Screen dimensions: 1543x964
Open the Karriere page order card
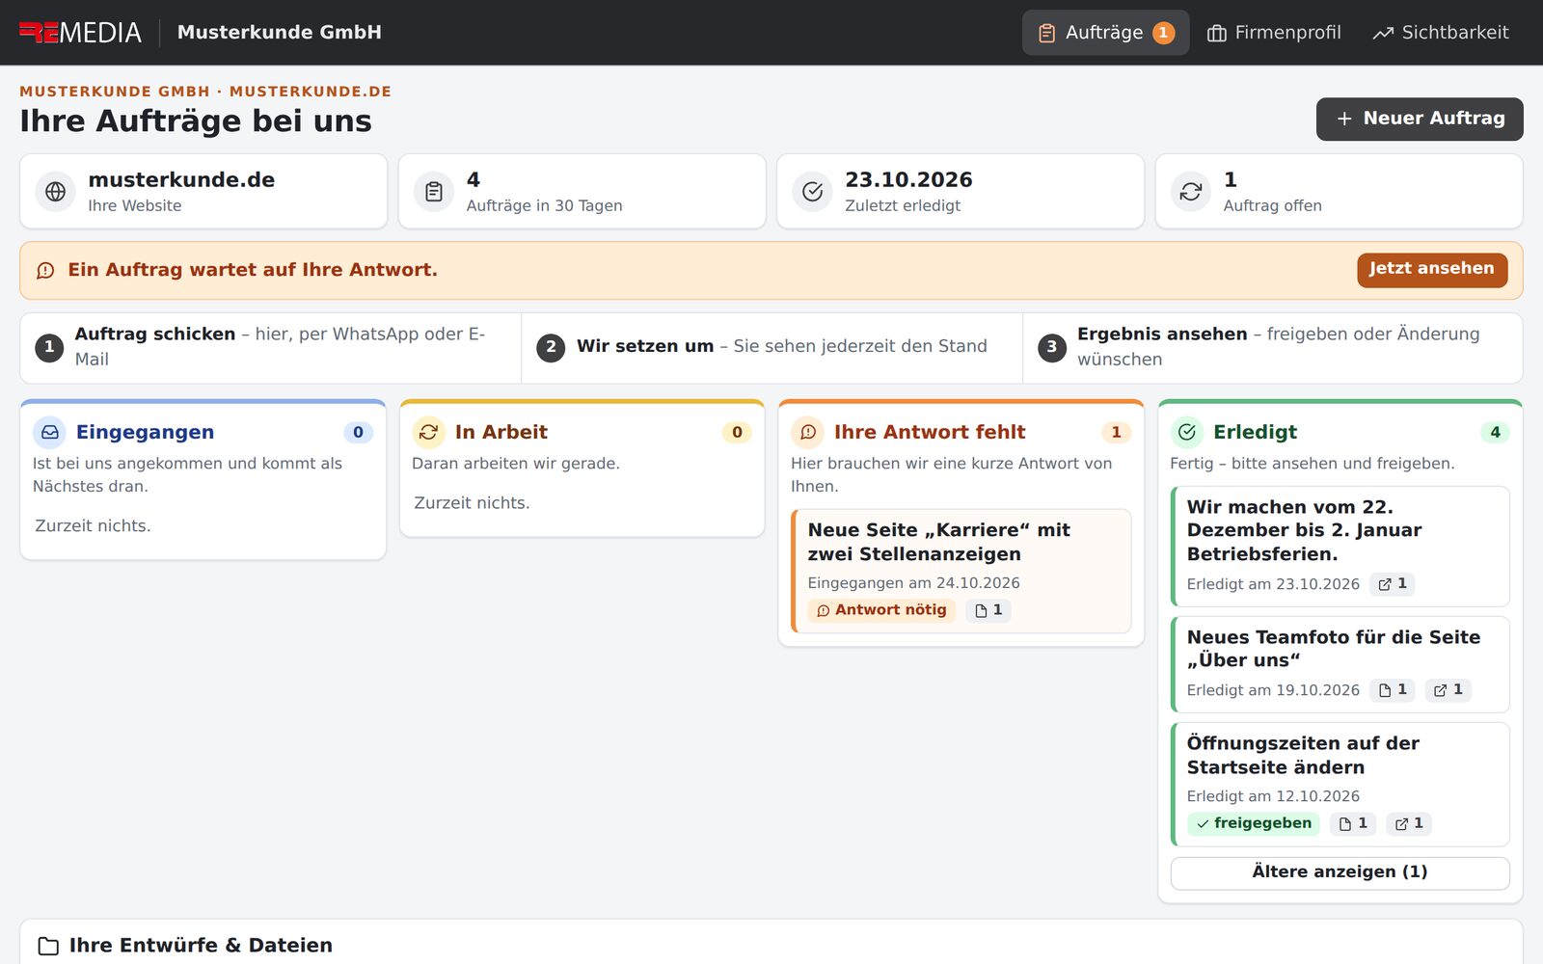tap(961, 571)
